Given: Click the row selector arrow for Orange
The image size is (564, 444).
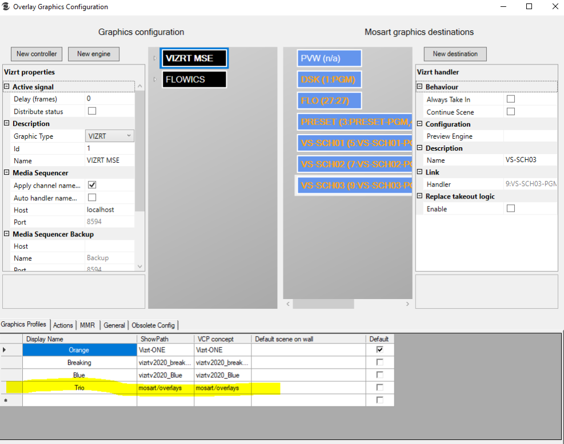Looking at the screenshot, I should pyautogui.click(x=6, y=350).
